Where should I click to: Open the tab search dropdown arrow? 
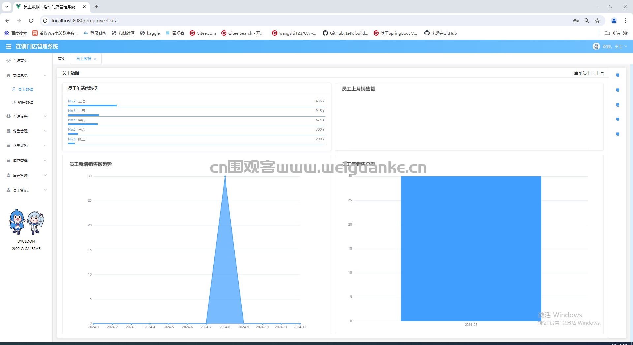pyautogui.click(x=7, y=7)
